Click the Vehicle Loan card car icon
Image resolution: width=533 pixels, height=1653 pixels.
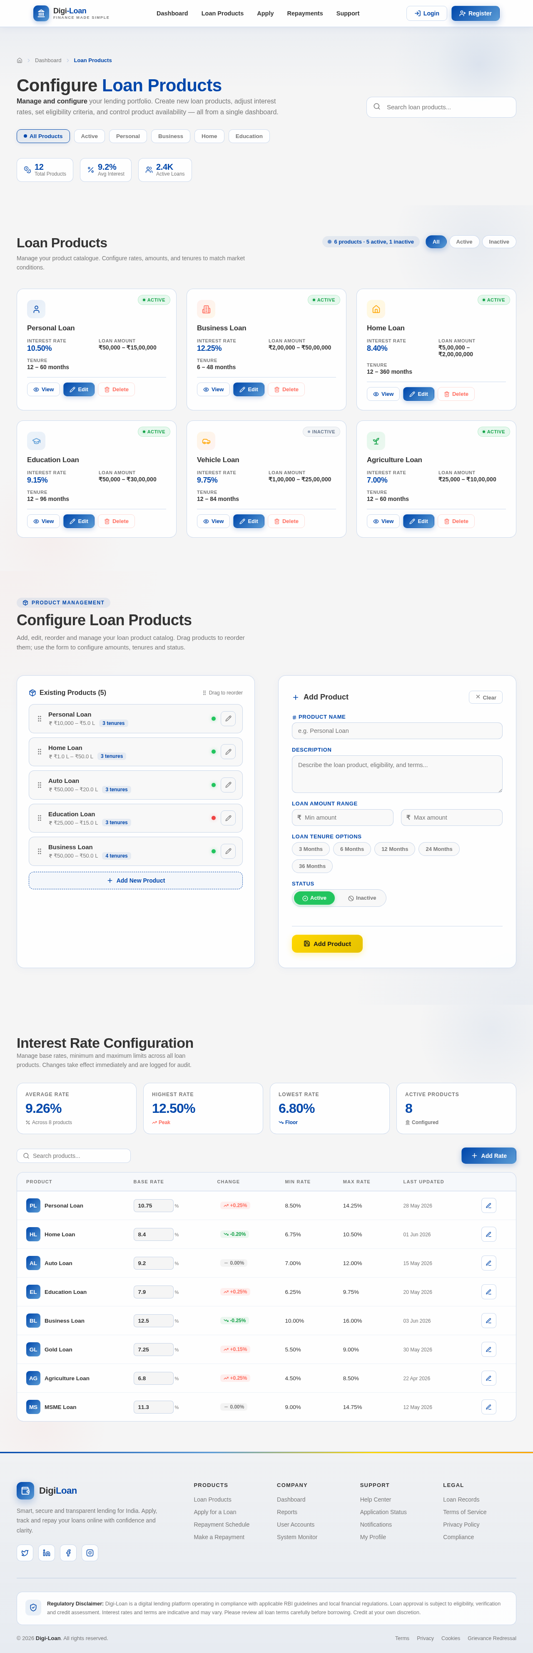coord(206,441)
